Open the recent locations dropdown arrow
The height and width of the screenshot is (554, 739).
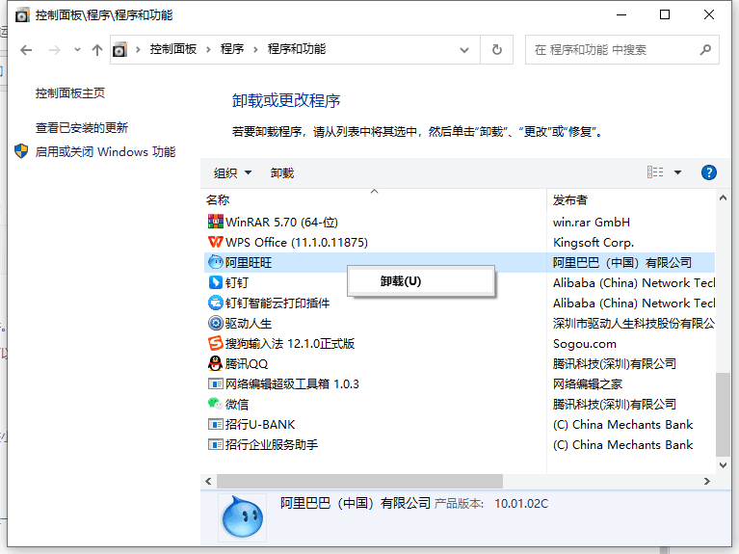point(77,49)
